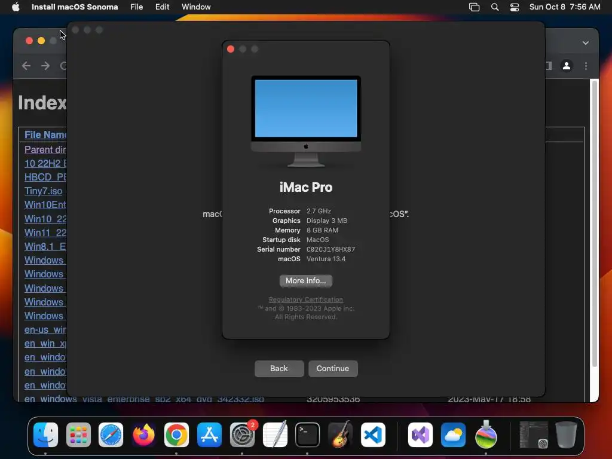Click the Stage Manager menu bar icon
612x459 pixels.
[474, 7]
